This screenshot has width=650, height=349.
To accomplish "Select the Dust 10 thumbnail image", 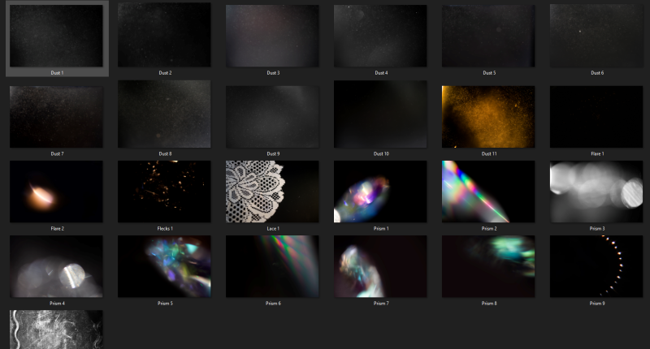I will tap(380, 114).
